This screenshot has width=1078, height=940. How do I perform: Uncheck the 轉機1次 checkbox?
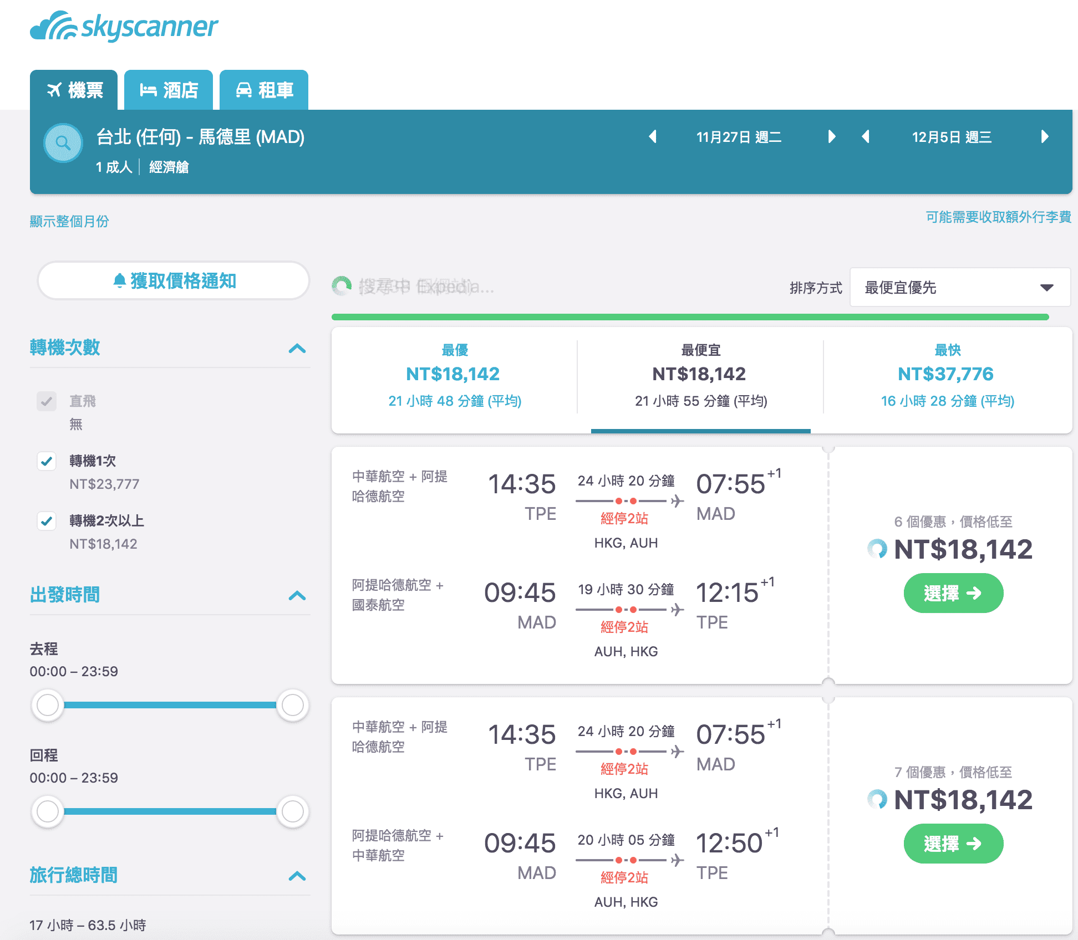[x=47, y=461]
